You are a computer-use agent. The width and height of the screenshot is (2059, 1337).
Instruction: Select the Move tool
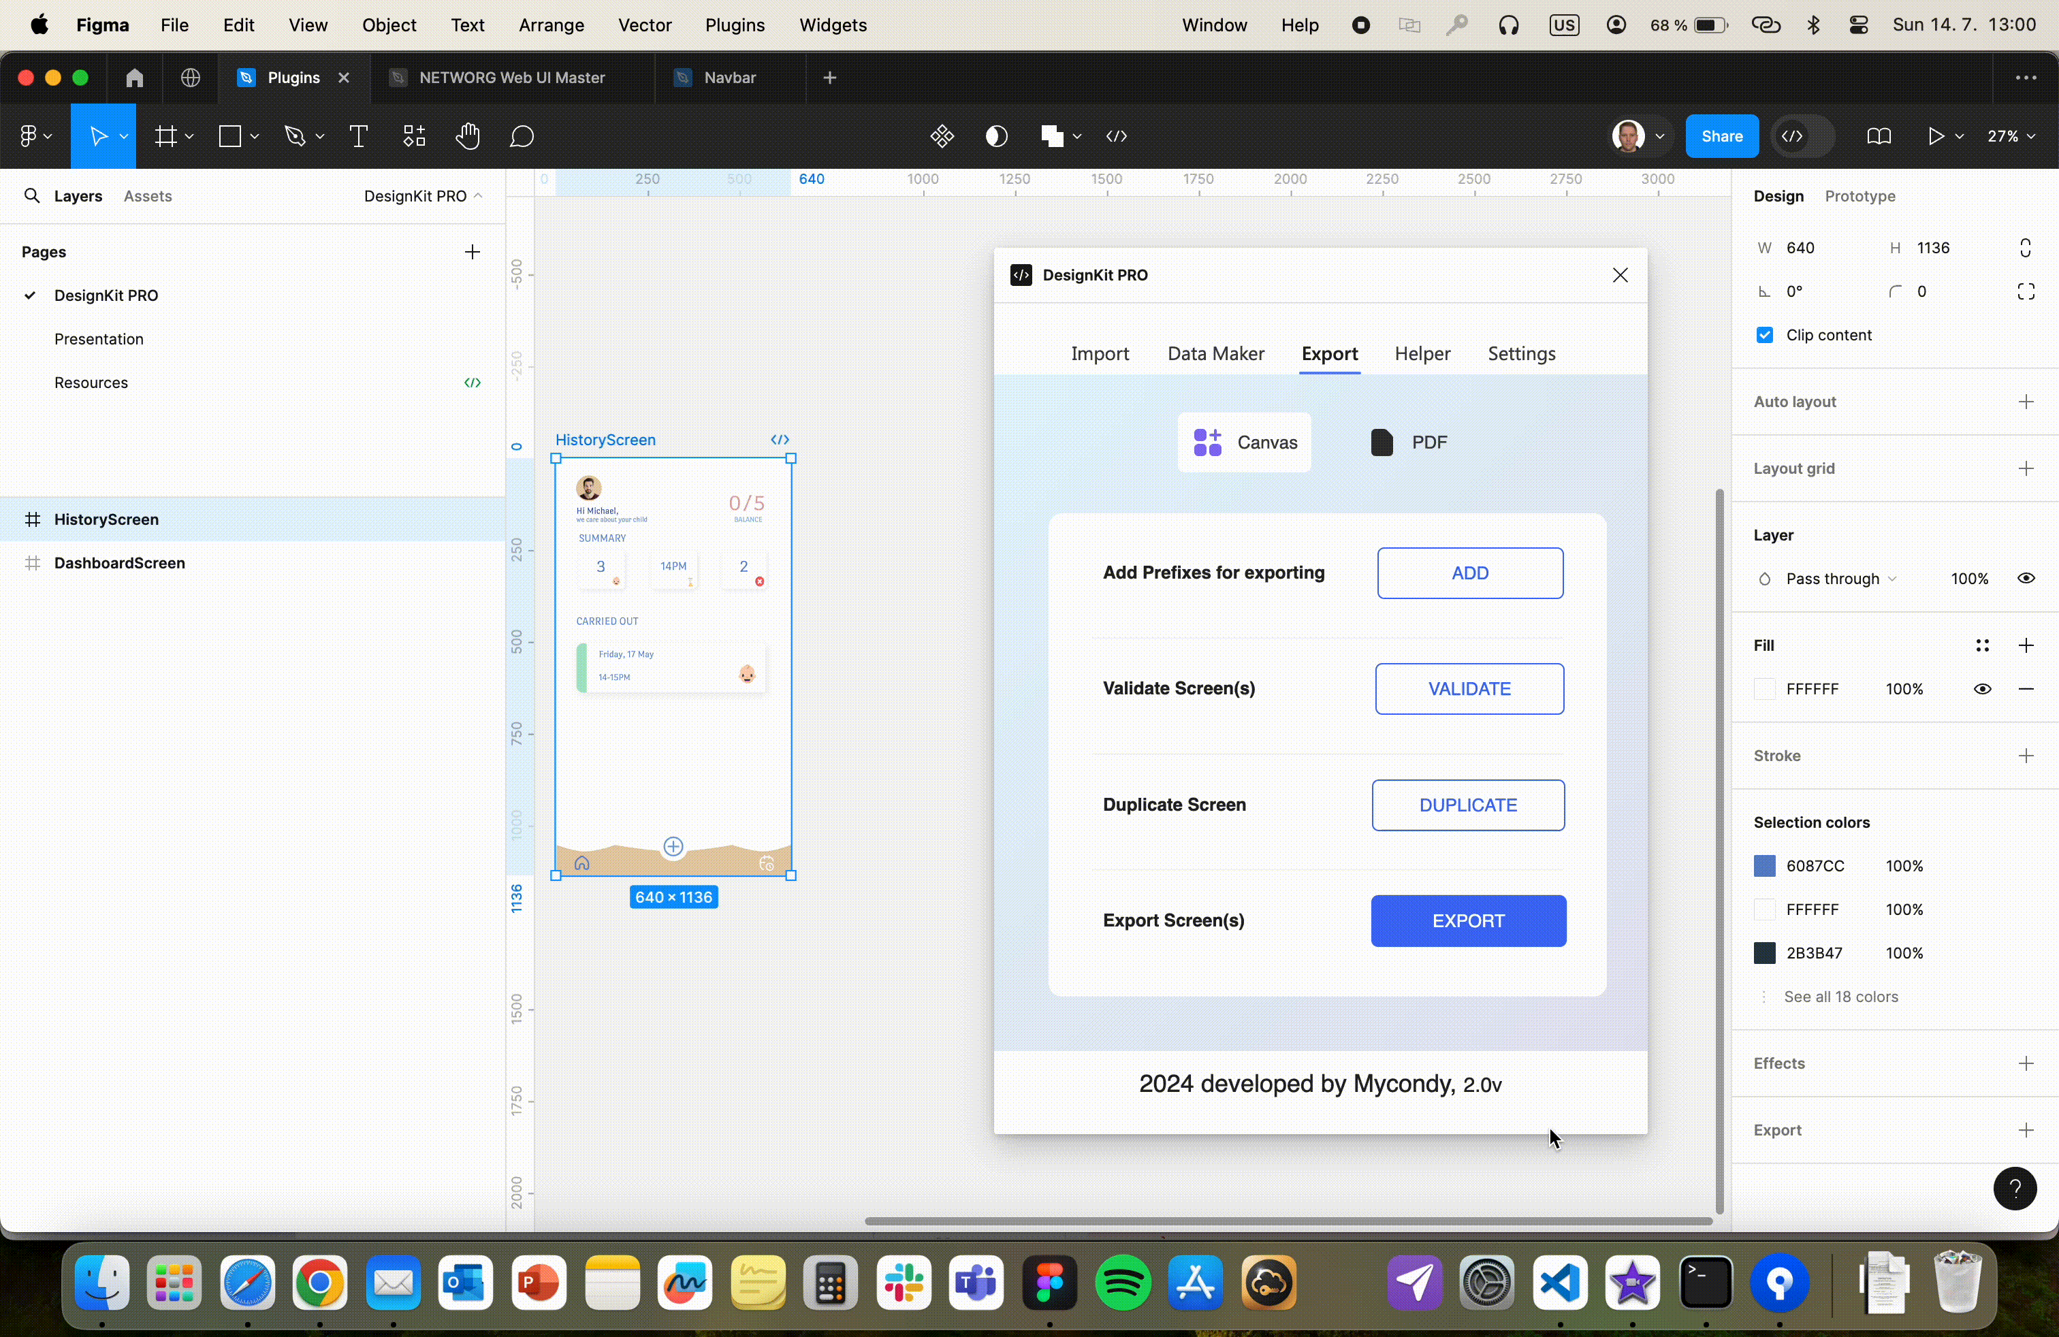[98, 135]
